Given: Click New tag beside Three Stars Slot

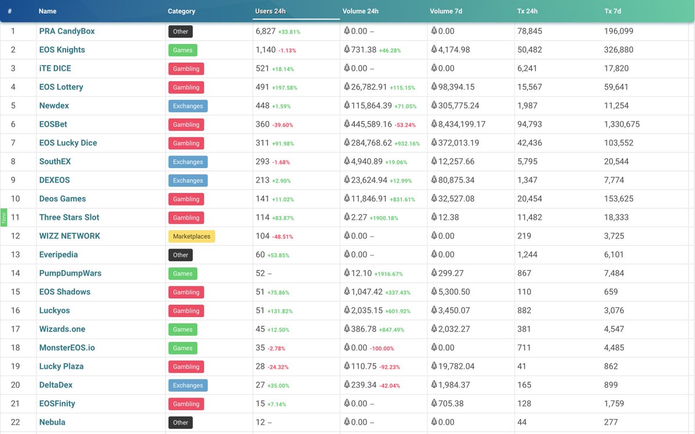Looking at the screenshot, I should point(3,218).
